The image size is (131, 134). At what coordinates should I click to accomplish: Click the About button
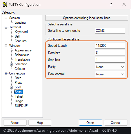15,123
